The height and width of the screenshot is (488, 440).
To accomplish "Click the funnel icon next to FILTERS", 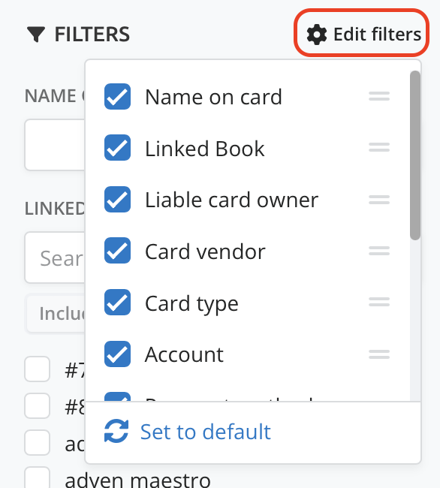I will [x=36, y=35].
